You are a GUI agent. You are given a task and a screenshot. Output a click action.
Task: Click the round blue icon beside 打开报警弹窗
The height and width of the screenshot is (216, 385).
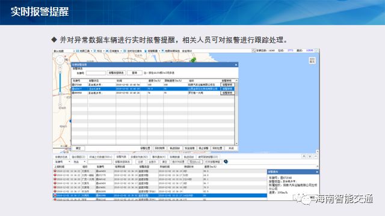[226, 161]
